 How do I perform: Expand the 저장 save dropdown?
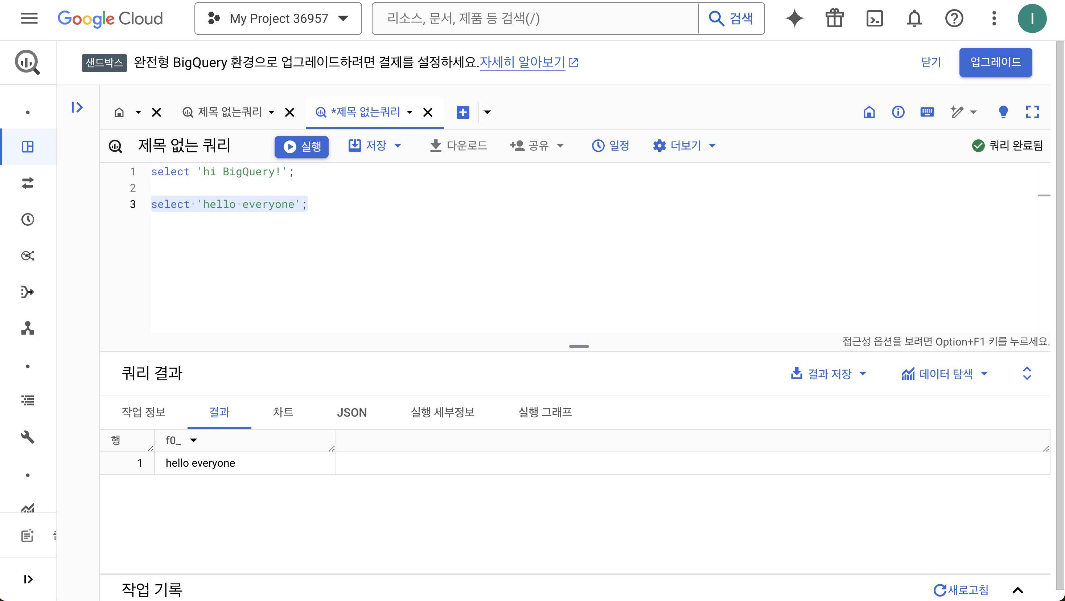398,146
